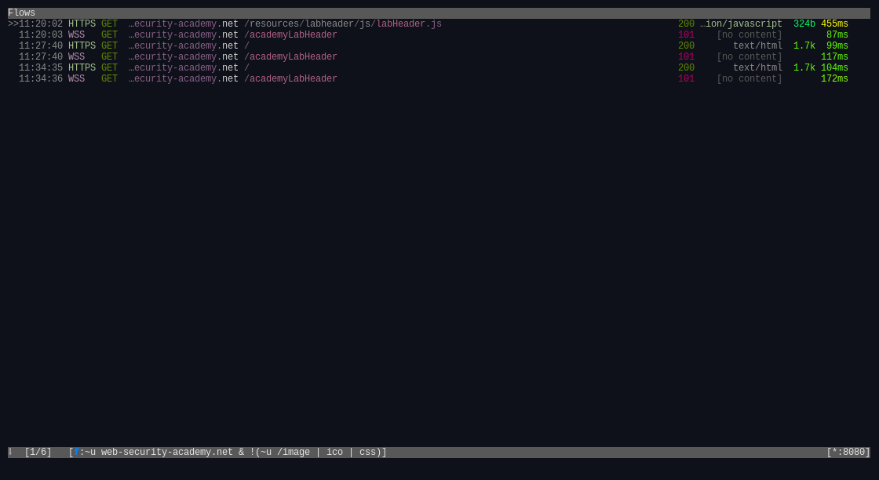This screenshot has height=480, width=879.
Task: Click the 101 status of 11:20:03 flow
Action: click(x=686, y=35)
